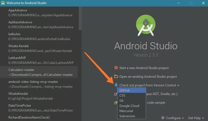The height and width of the screenshot is (121, 208).
Task: Expand the Check out project dropdown arrow
Action: pos(178,86)
